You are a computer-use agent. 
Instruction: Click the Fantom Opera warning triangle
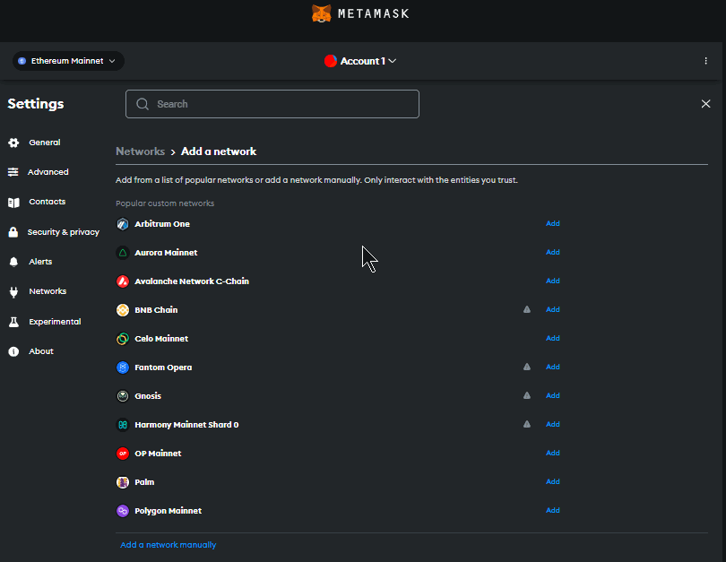527,367
